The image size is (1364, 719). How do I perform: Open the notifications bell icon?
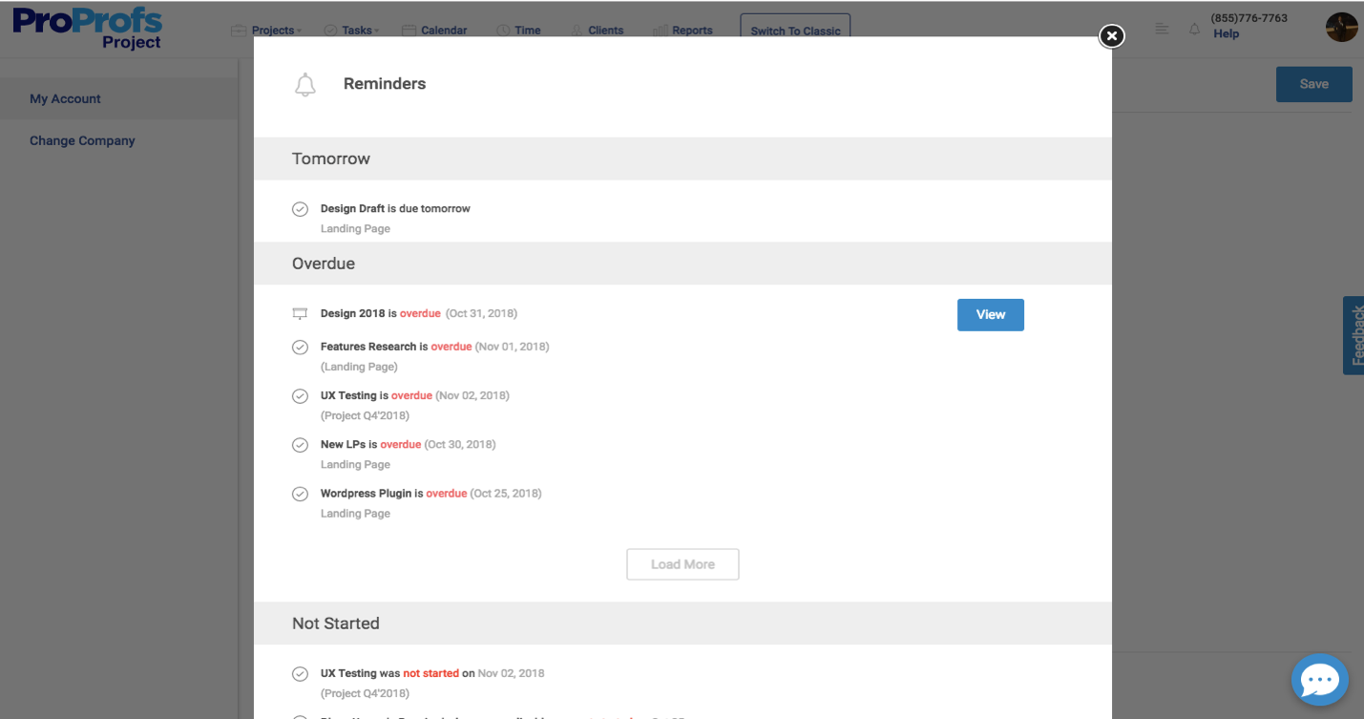point(1194,30)
